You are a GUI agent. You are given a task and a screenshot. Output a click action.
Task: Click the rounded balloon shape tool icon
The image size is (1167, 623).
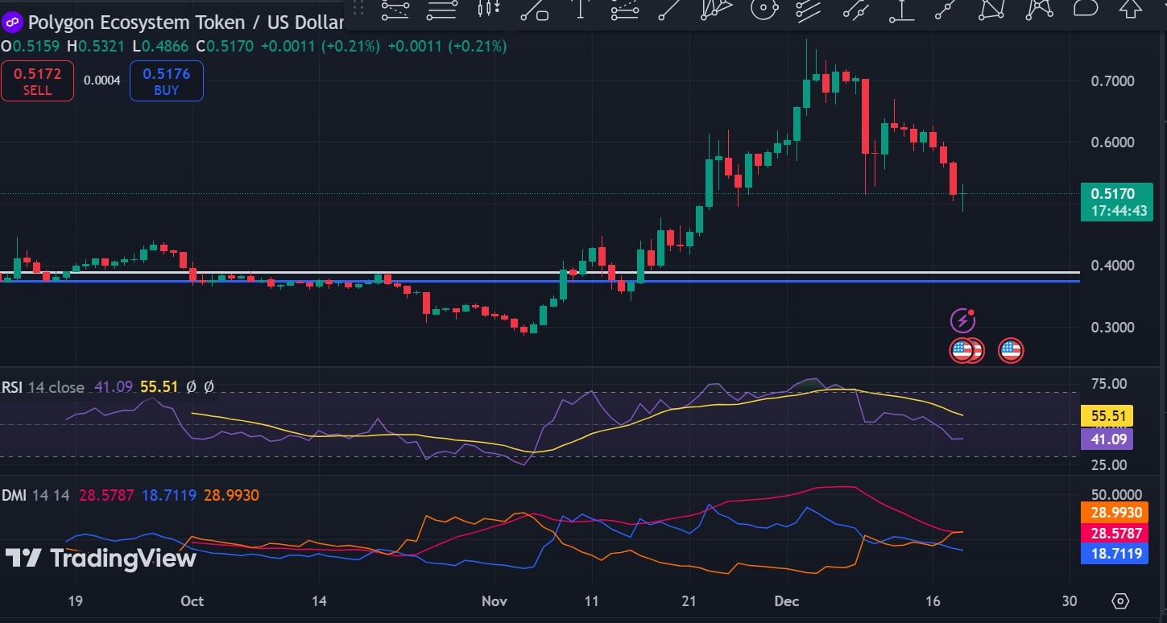(x=1086, y=9)
